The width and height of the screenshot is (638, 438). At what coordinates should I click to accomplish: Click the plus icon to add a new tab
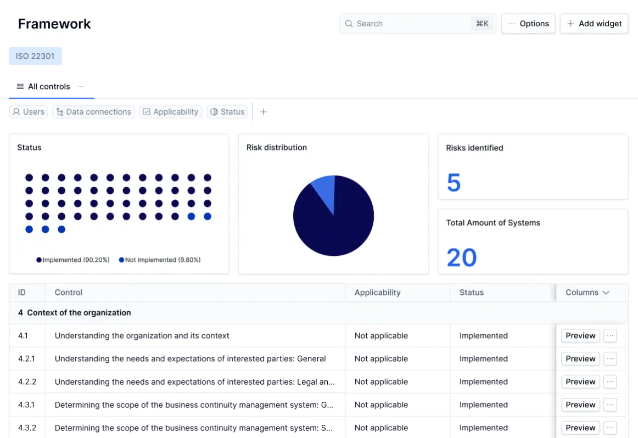(x=263, y=111)
